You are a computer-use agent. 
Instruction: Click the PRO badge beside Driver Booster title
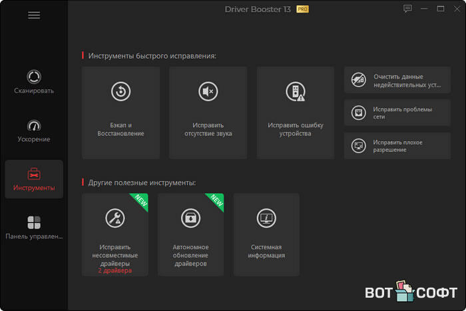pos(302,9)
